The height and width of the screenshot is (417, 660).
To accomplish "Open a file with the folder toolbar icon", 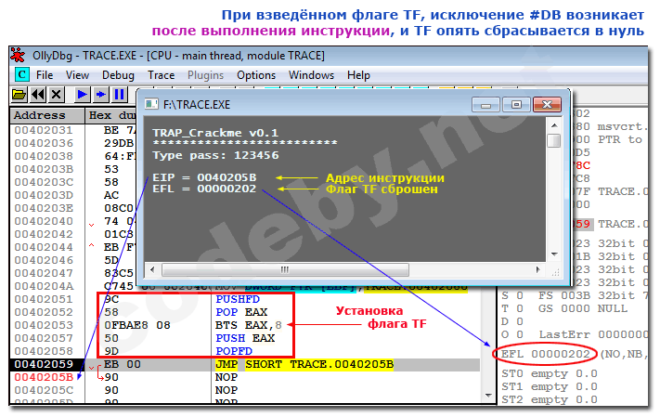I will click(x=19, y=95).
